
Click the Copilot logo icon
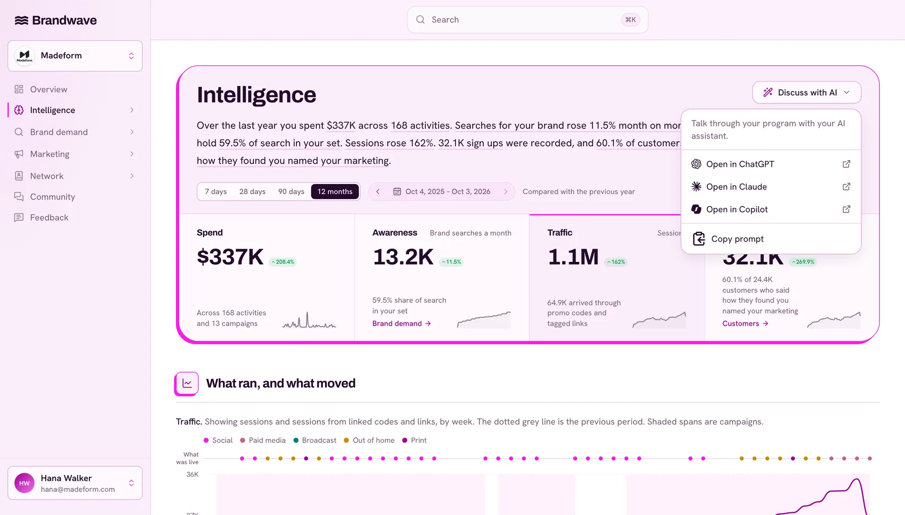pyautogui.click(x=696, y=210)
